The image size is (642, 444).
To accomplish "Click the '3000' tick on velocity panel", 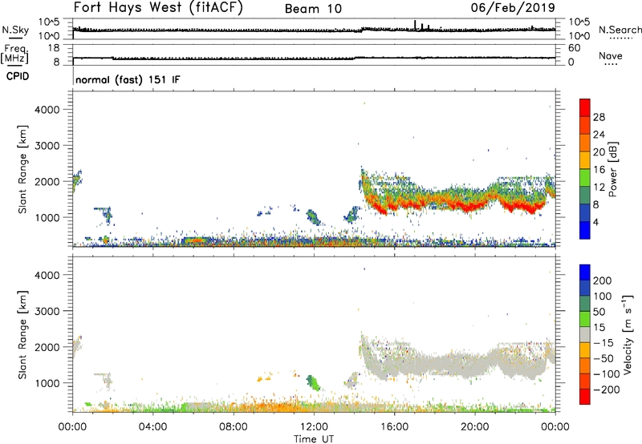I will tap(47, 311).
